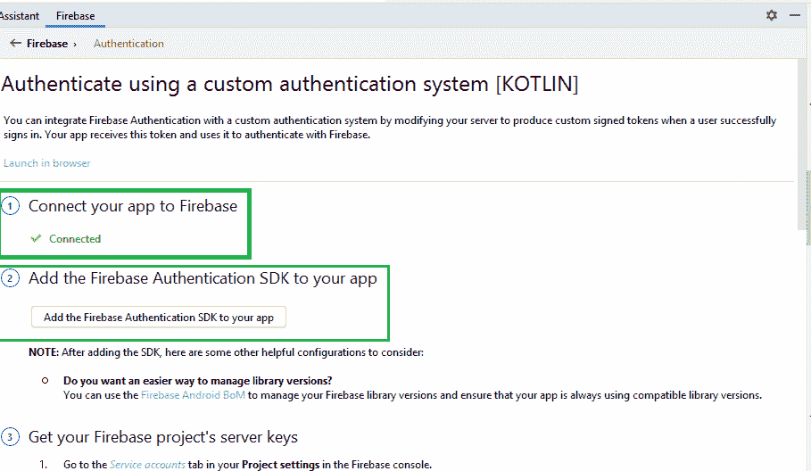Click the bullet before the library versions question
The image size is (811, 471).
tap(45, 380)
